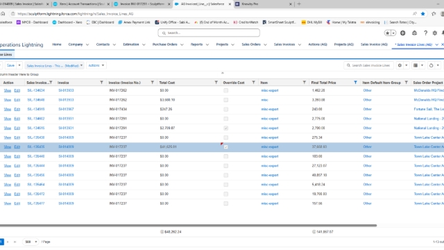Go to next grid page
The height and width of the screenshot is (250, 444).
(8, 242)
